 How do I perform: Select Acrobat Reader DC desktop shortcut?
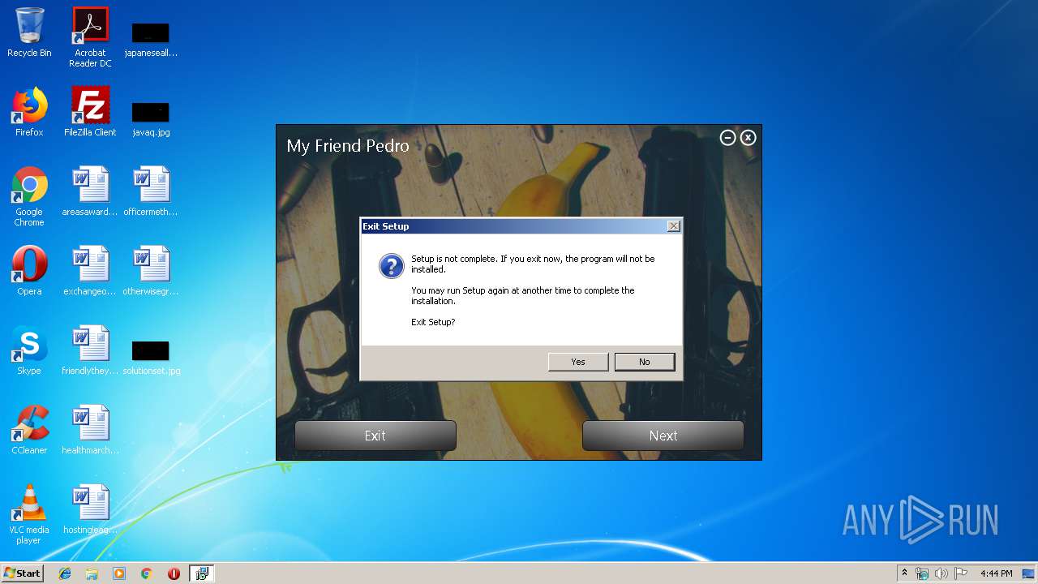[x=90, y=37]
